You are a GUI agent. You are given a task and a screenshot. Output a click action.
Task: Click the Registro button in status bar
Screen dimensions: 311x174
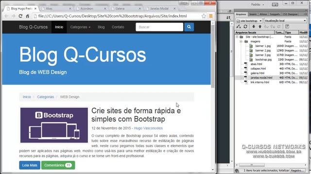(x=297, y=171)
